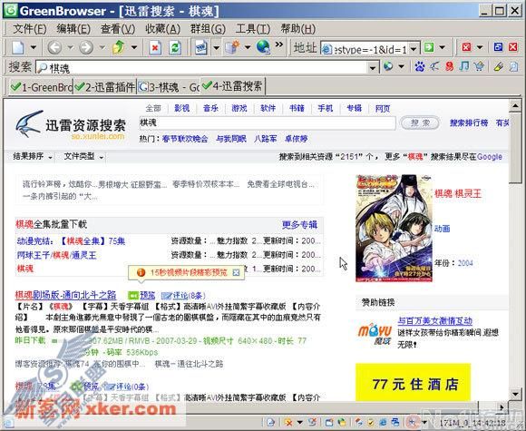The image size is (526, 431).
Task: Switch to the 3-棋魂 Google tab
Action: [x=169, y=88]
